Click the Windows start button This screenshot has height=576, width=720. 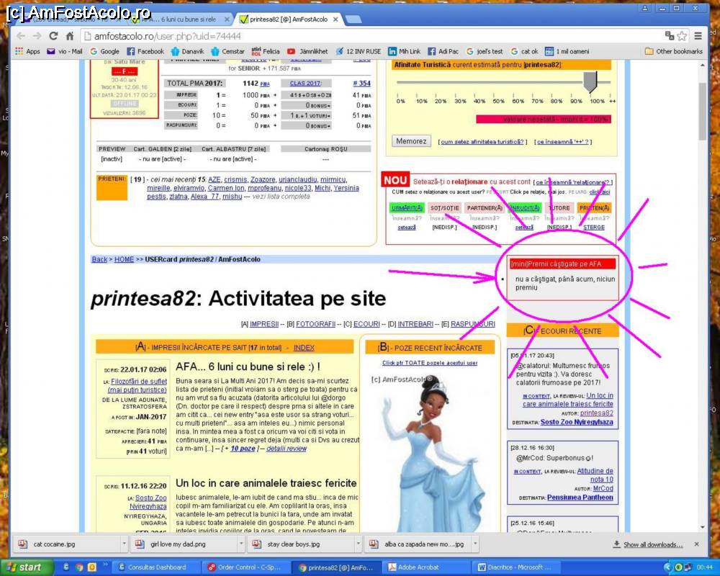tap(25, 567)
